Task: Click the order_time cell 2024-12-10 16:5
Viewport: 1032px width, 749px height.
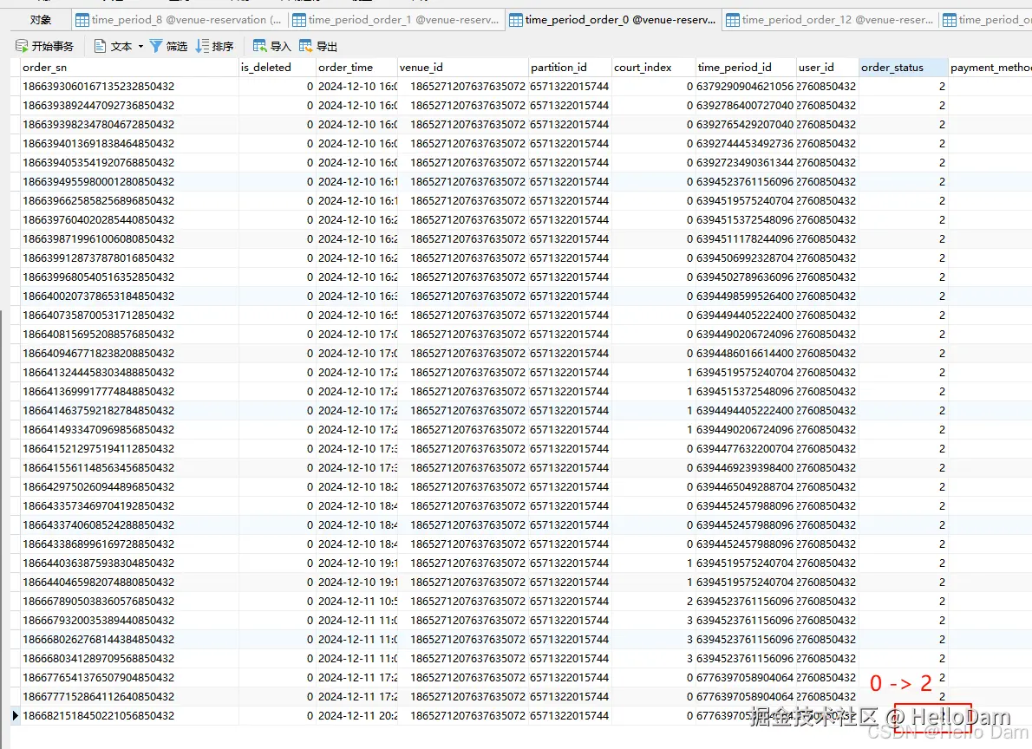Action: tap(357, 316)
